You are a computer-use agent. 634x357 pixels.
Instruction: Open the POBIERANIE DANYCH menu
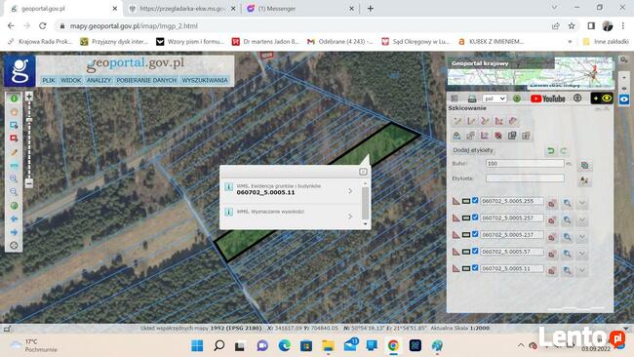click(146, 80)
